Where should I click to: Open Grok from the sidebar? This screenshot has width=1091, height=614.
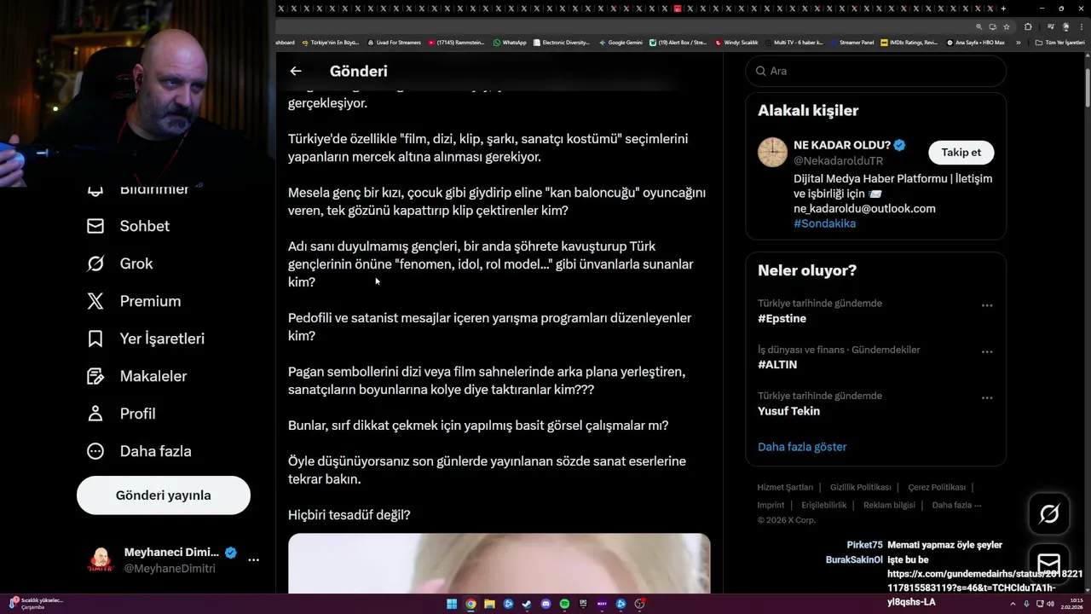119,264
